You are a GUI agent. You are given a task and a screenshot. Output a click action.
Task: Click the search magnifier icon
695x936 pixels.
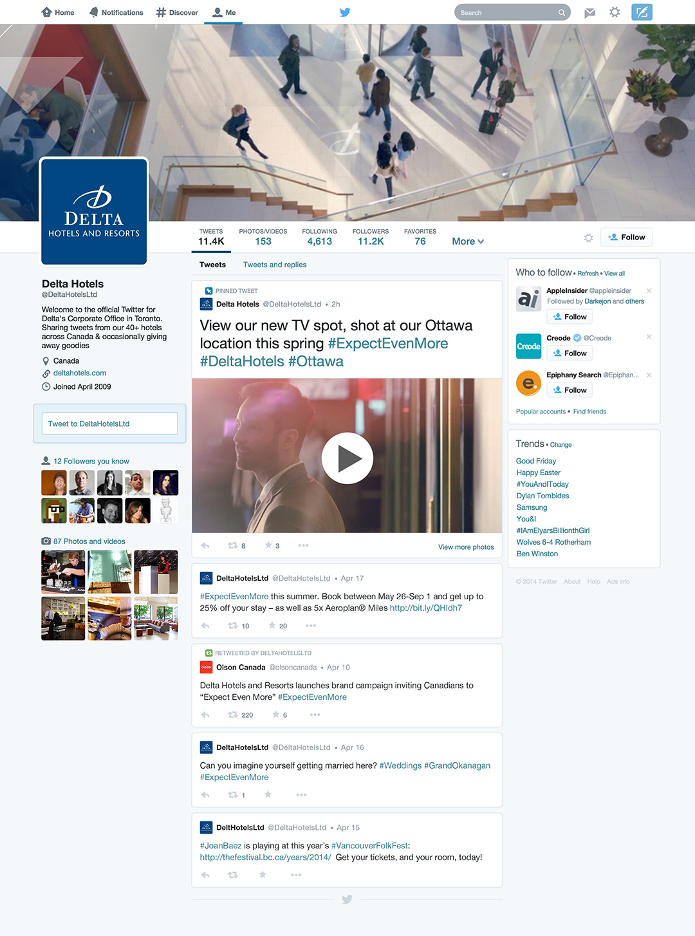pyautogui.click(x=561, y=13)
